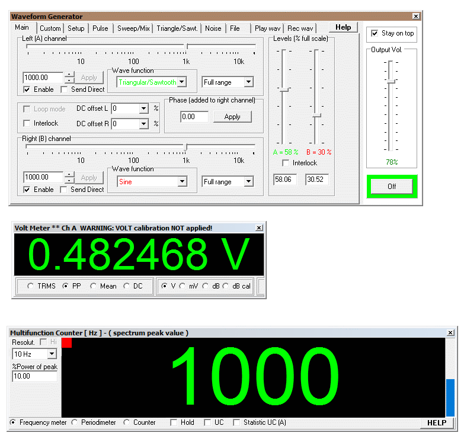Enable the Interlock checkbox beside DC offset R

click(27, 123)
